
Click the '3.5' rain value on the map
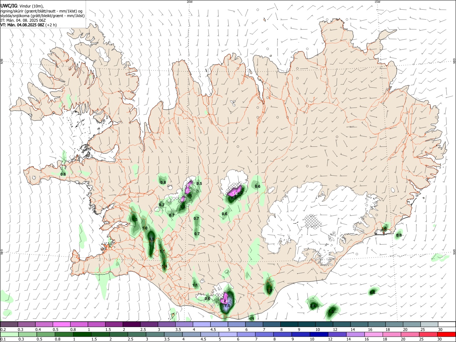(151, 239)
